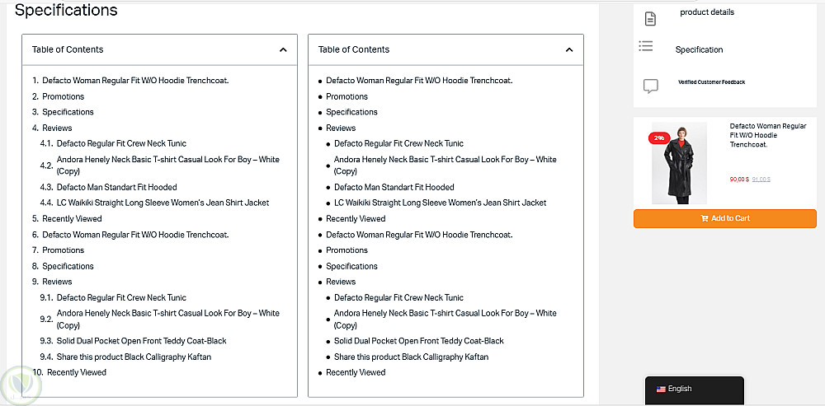Go to Specification section in sidebar
This screenshot has width=825, height=406.
[x=699, y=50]
